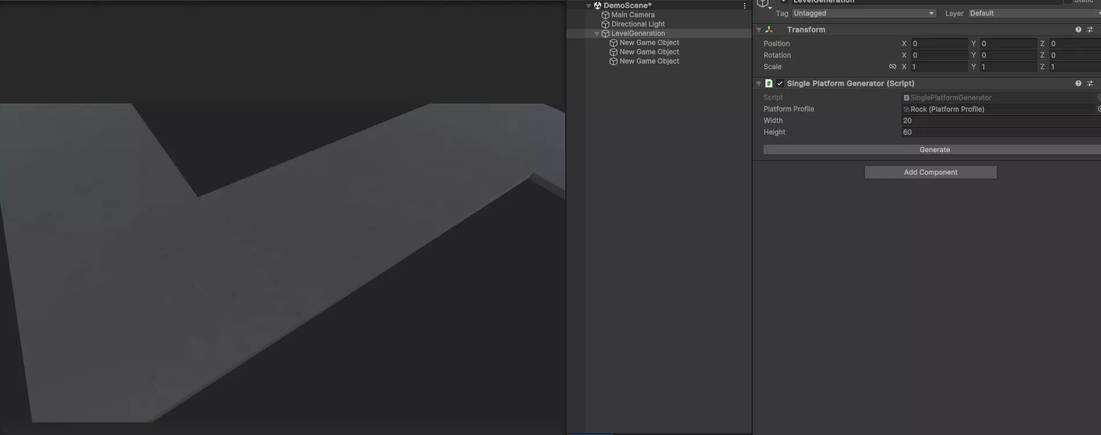
Task: Click the Rotation X input field
Action: coord(939,55)
